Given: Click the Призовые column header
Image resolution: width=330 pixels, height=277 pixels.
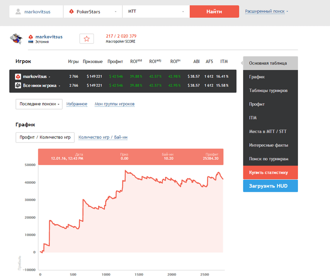Looking at the screenshot, I should [x=93, y=62].
